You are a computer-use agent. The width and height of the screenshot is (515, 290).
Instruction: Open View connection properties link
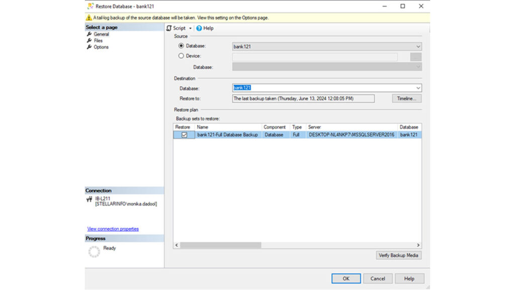click(113, 229)
